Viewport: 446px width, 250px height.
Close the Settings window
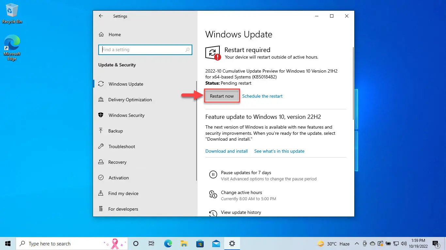coord(347,16)
